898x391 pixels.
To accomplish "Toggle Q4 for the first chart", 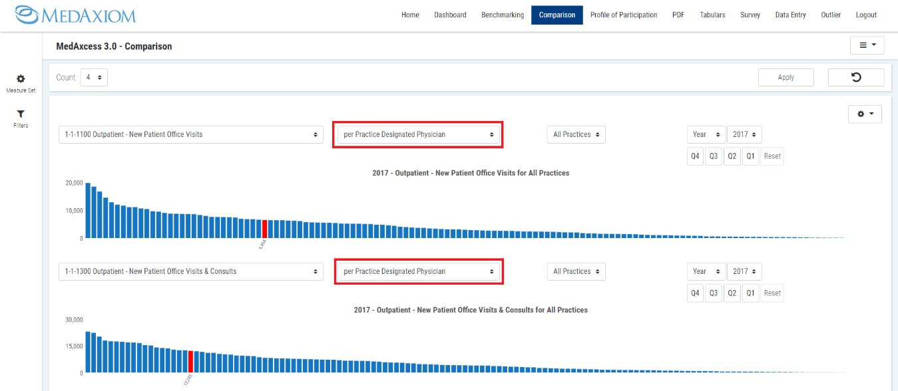I will coord(695,156).
